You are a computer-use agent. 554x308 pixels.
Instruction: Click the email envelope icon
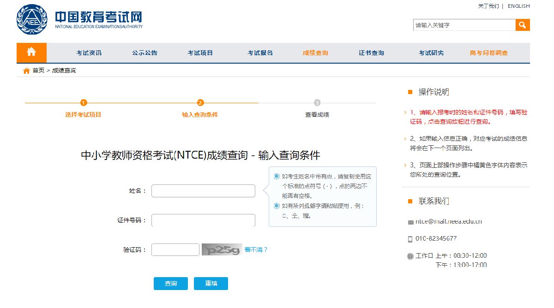click(x=410, y=222)
